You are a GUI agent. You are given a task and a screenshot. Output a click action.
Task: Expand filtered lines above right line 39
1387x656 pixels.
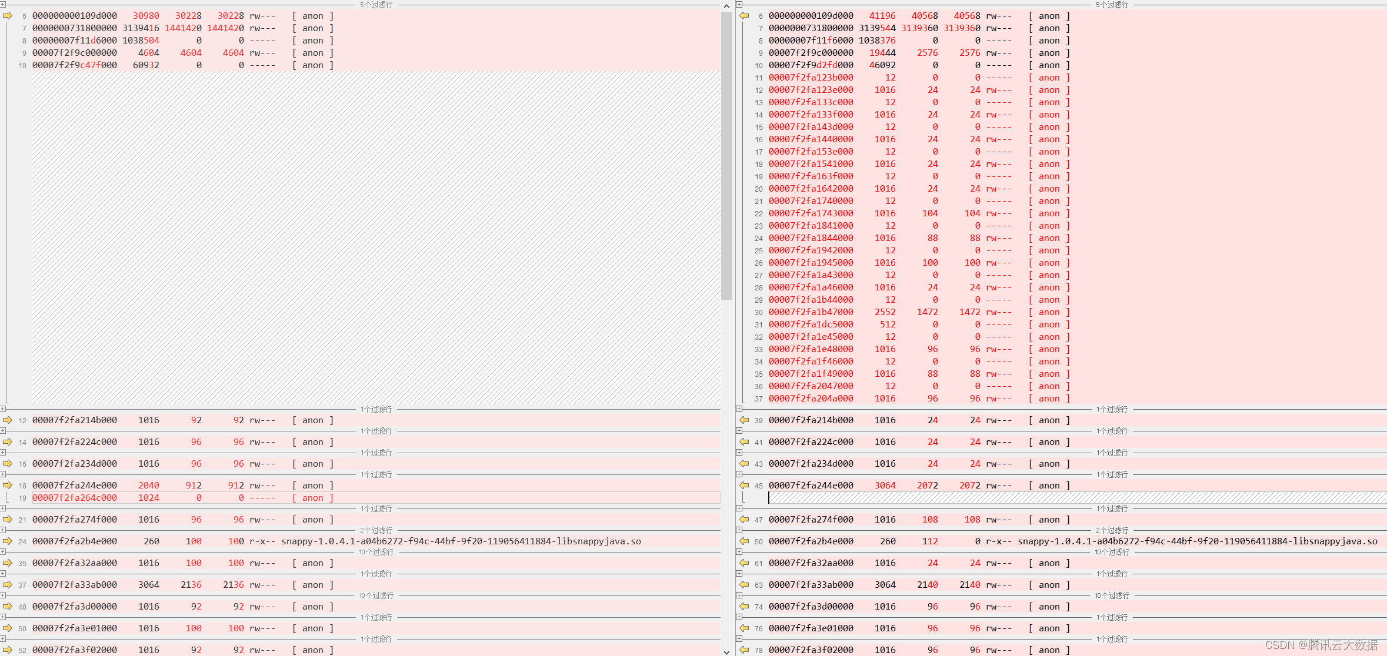pyautogui.click(x=739, y=409)
